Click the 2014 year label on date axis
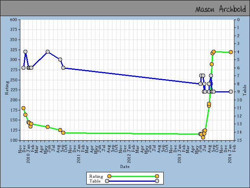The height and width of the screenshot is (188, 250). point(230,158)
